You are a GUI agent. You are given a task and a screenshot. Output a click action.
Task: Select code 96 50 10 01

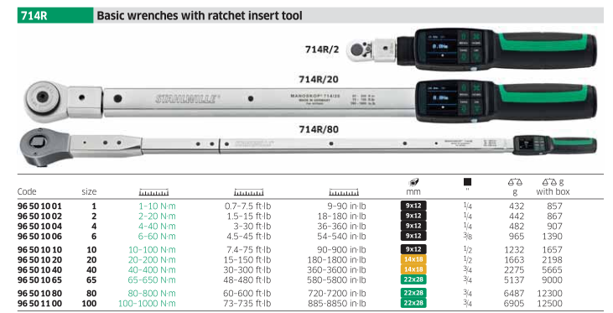39,206
